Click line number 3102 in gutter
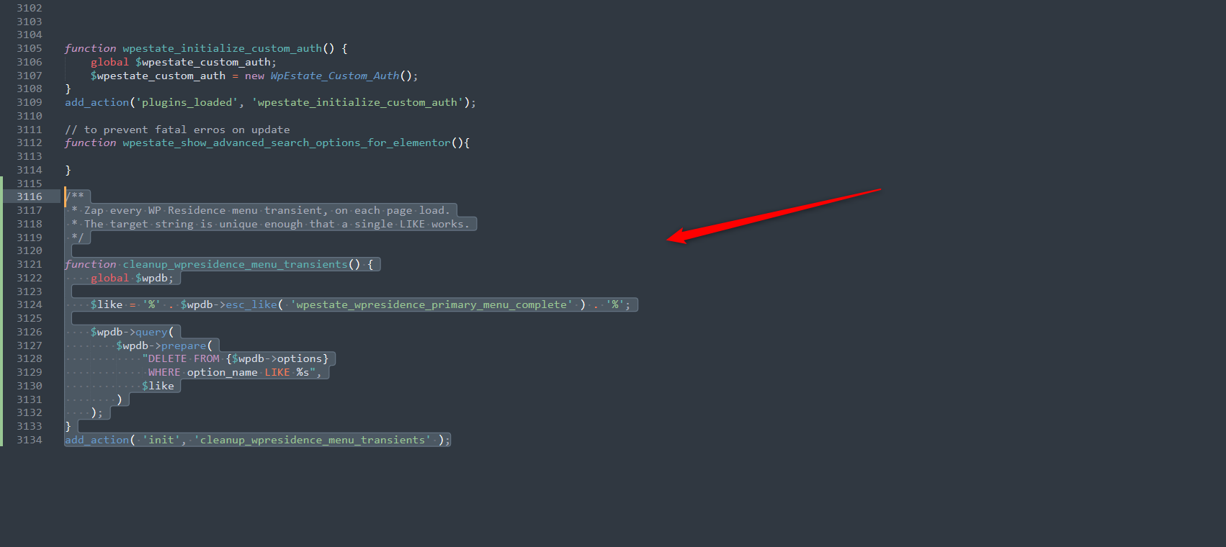 tap(30, 8)
